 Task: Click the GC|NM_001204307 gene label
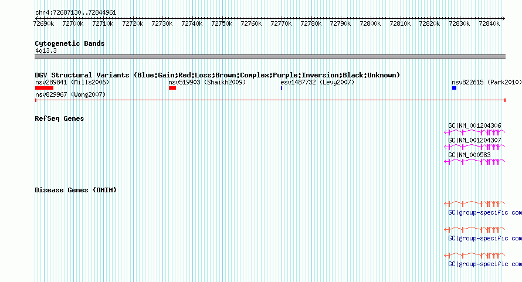pos(474,140)
